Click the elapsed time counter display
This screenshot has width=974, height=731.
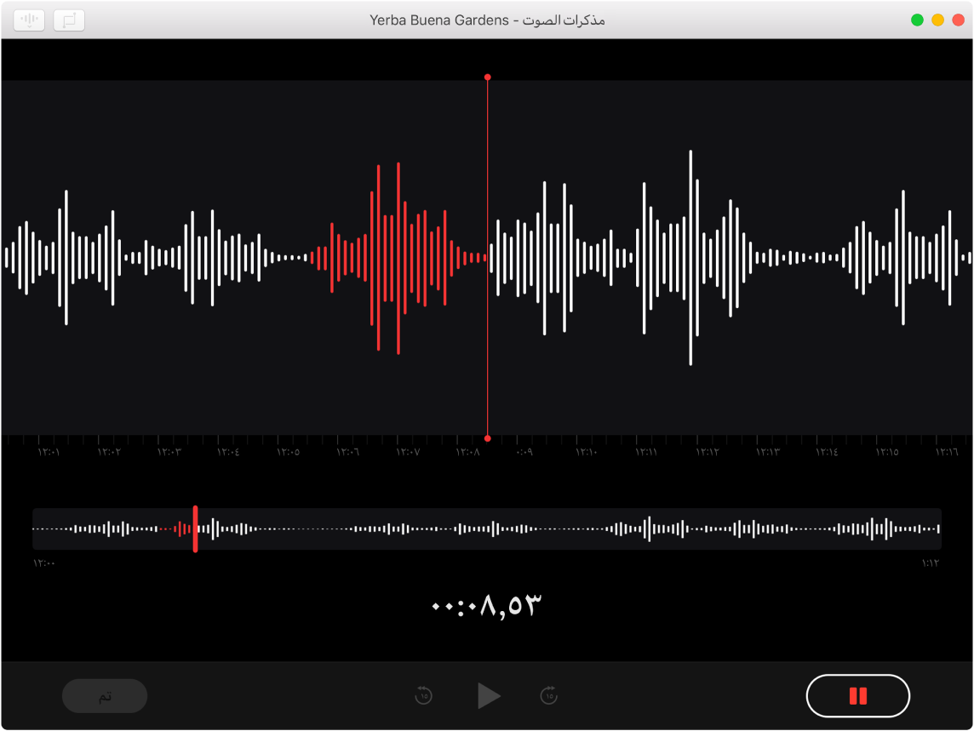(x=487, y=605)
